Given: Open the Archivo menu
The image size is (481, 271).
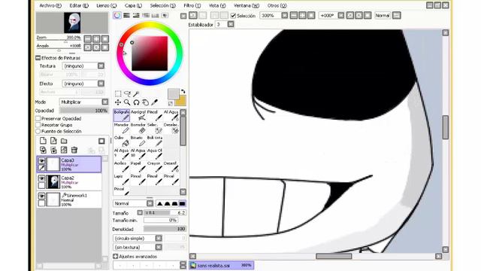Looking at the screenshot, I should coord(50,5).
